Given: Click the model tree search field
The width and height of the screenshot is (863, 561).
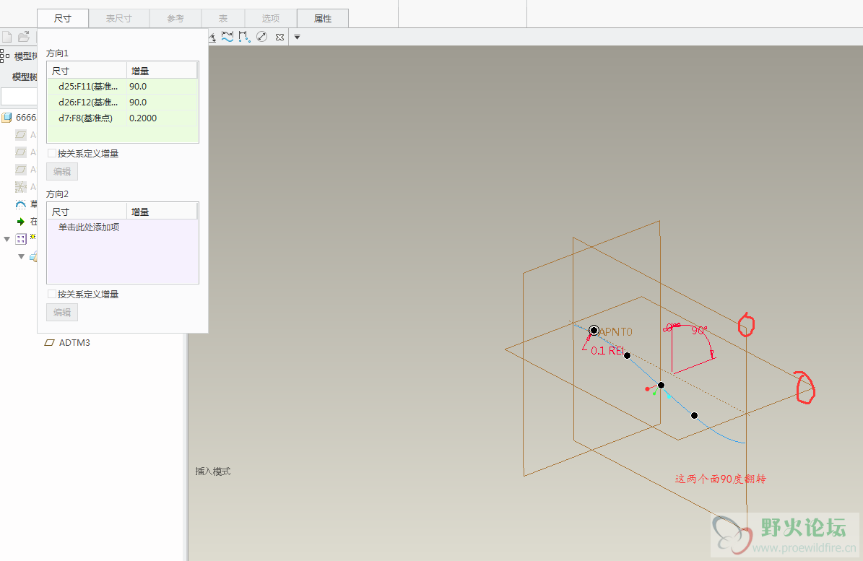Looking at the screenshot, I should pyautogui.click(x=19, y=96).
